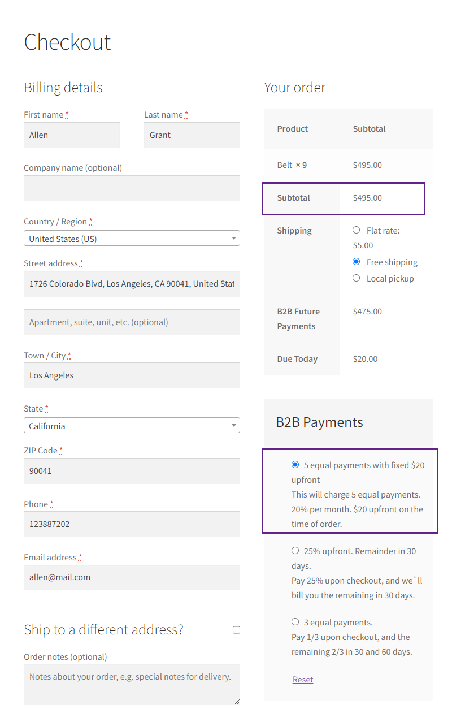Viewport: 452px width, 713px height.
Task: Click the First name field with Allen
Action: coord(72,135)
